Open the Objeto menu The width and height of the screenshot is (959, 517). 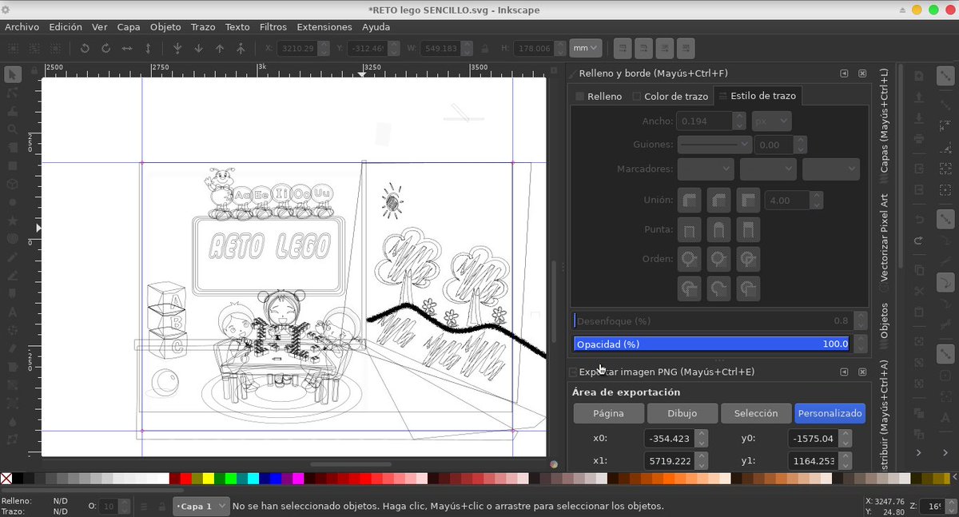[165, 26]
